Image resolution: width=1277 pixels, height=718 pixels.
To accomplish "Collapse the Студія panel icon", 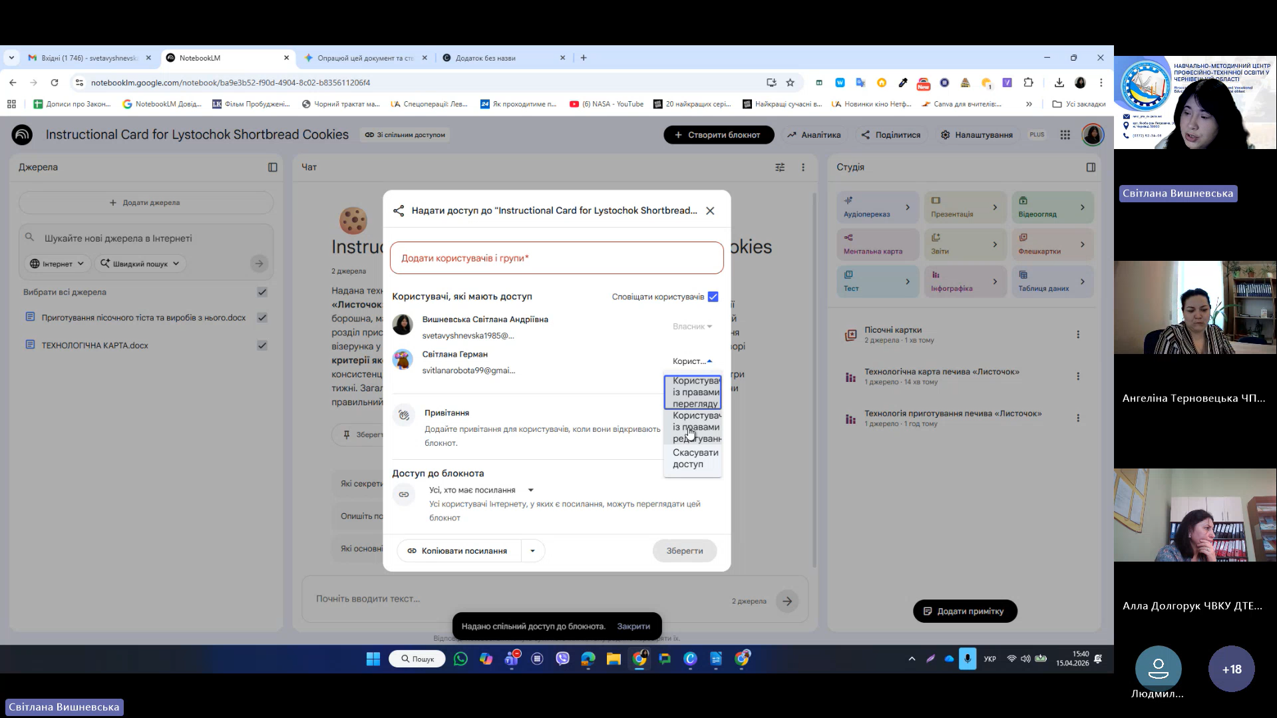I will pyautogui.click(x=1090, y=167).
